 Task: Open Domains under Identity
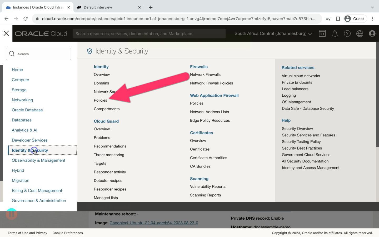click(101, 83)
